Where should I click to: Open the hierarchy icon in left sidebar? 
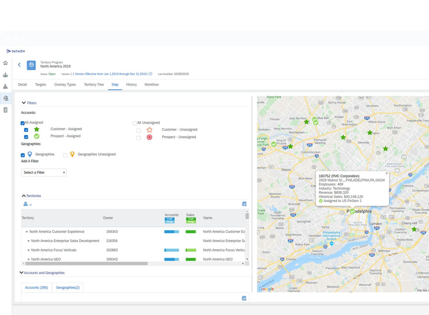(5, 86)
